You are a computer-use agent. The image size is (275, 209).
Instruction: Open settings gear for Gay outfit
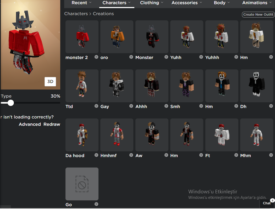pyautogui.click(x=131, y=106)
